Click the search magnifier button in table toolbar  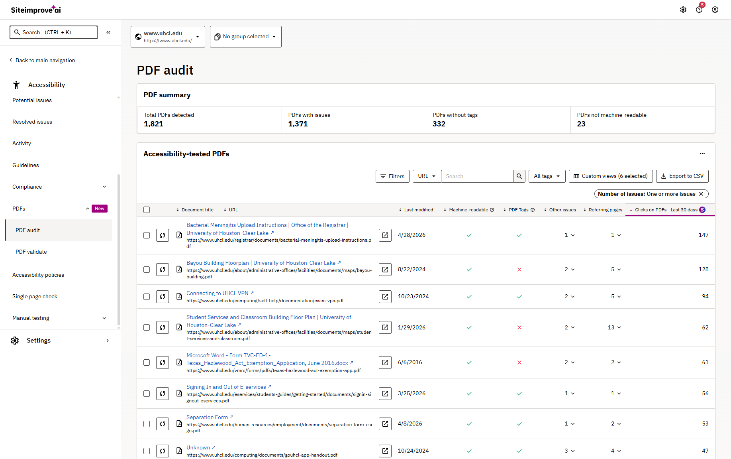click(x=519, y=176)
